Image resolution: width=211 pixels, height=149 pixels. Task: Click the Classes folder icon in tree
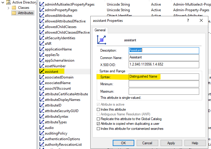tap(14, 8)
